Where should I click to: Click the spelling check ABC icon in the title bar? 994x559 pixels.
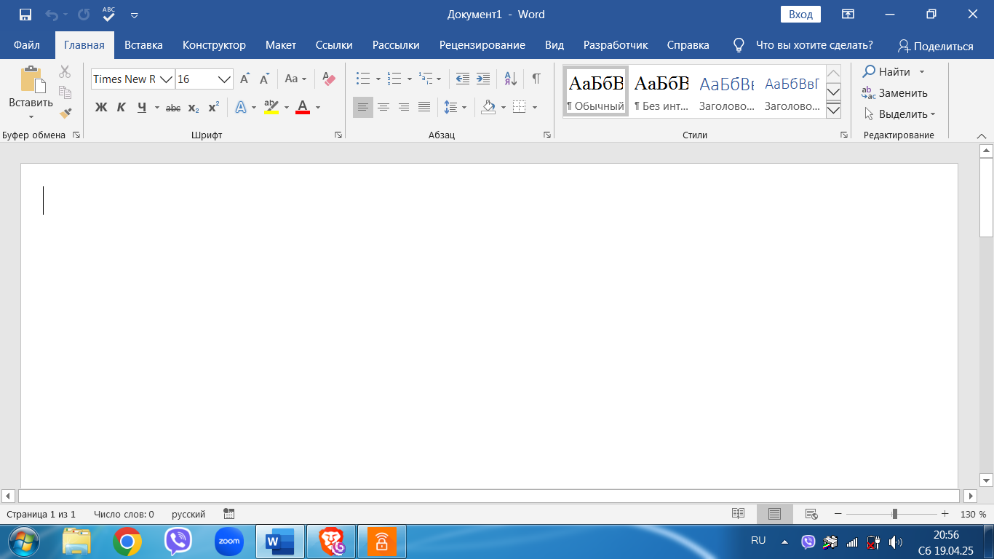point(108,14)
